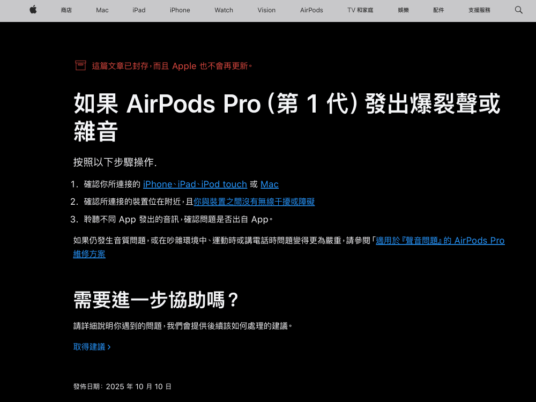Open the iPhone、iPad、iPod touch link
The image size is (536, 402).
pyautogui.click(x=195, y=184)
